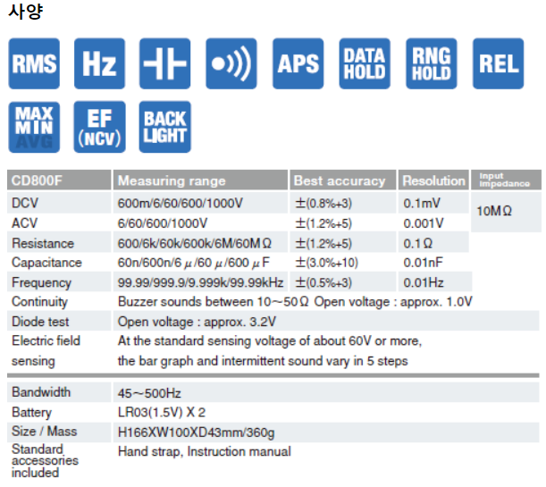Click the RNG HOLD icon
Viewport: 546px width, 487px height.
(x=432, y=63)
